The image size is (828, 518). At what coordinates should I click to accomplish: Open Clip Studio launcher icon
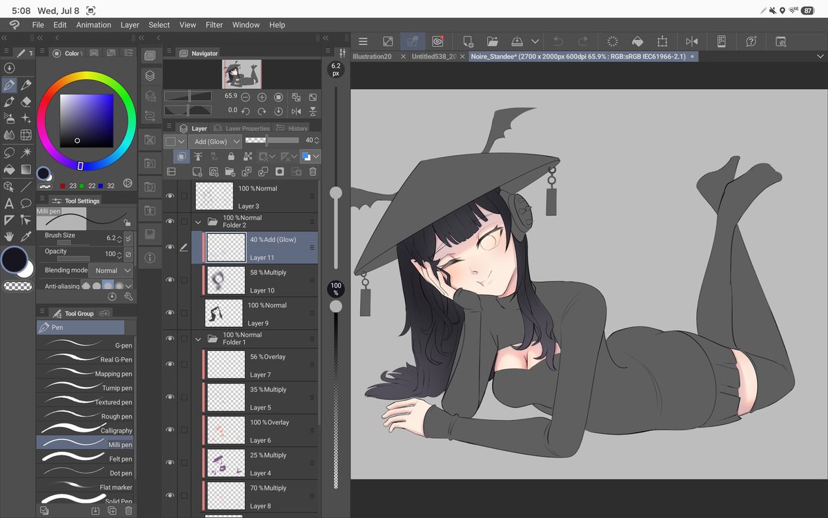(437, 41)
